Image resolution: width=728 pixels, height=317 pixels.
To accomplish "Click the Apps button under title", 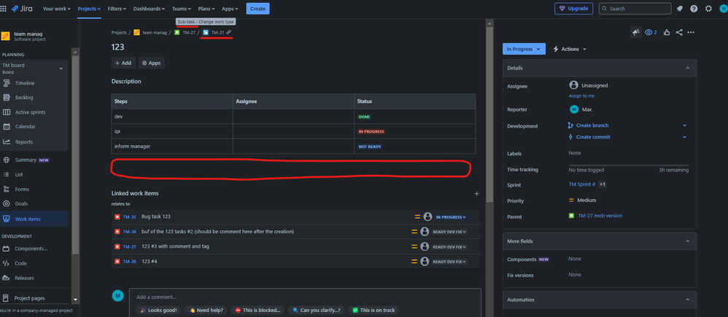I will (x=151, y=63).
